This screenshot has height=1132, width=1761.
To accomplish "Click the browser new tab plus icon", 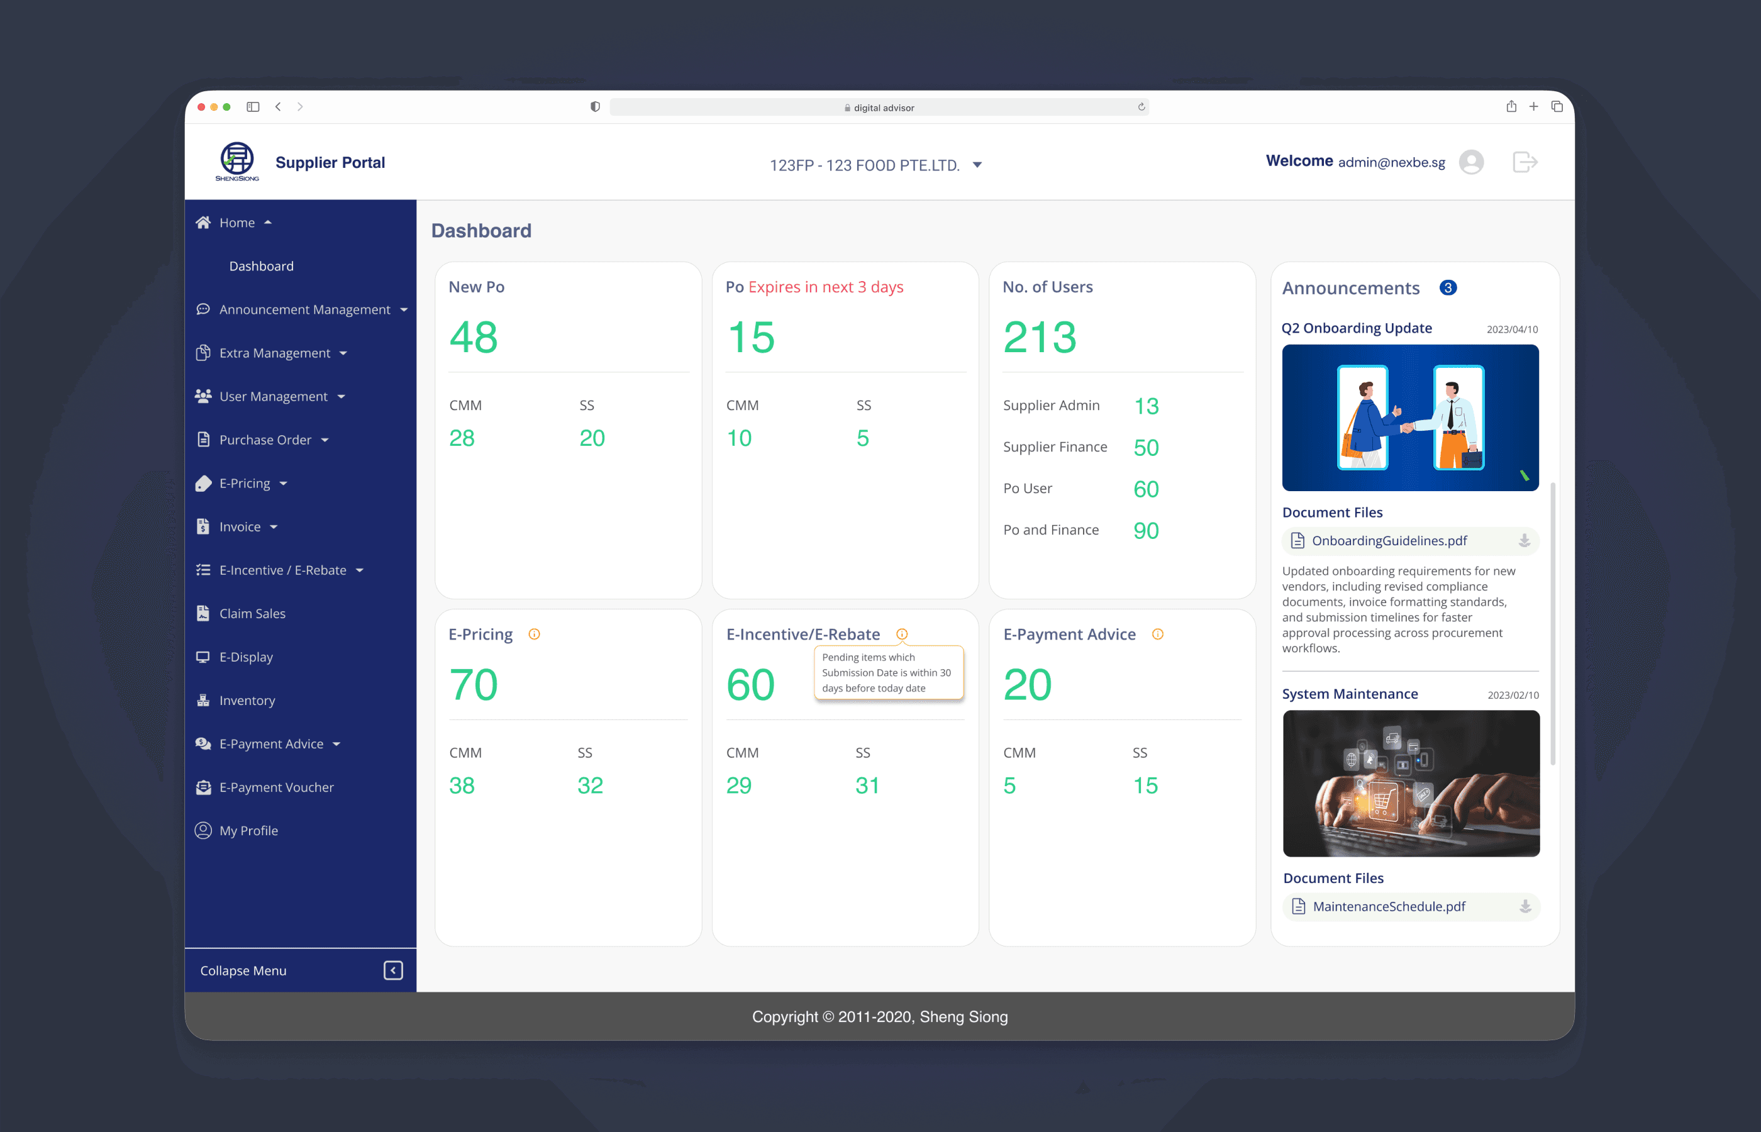I will (x=1534, y=106).
